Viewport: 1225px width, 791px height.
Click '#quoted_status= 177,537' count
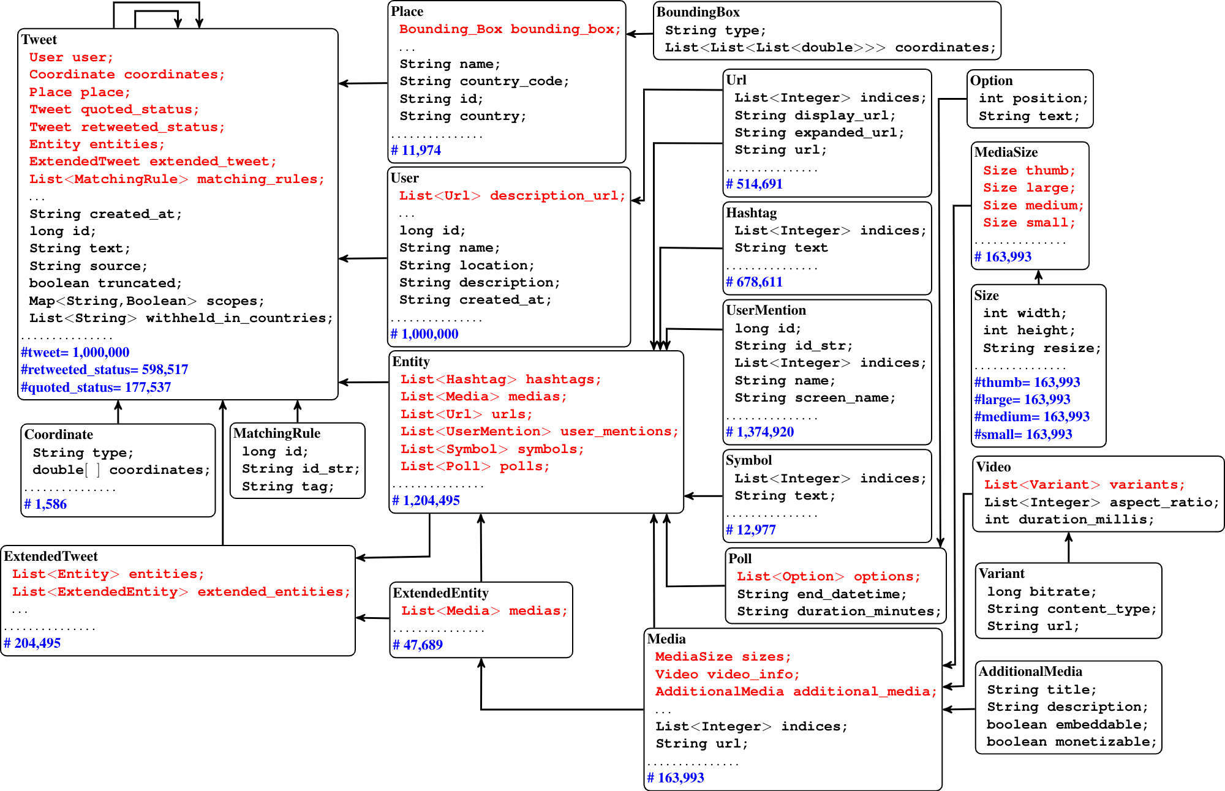(96, 388)
